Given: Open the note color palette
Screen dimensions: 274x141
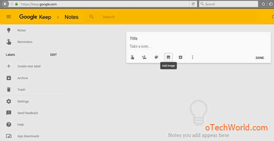Looking at the screenshot, I should point(156,57).
